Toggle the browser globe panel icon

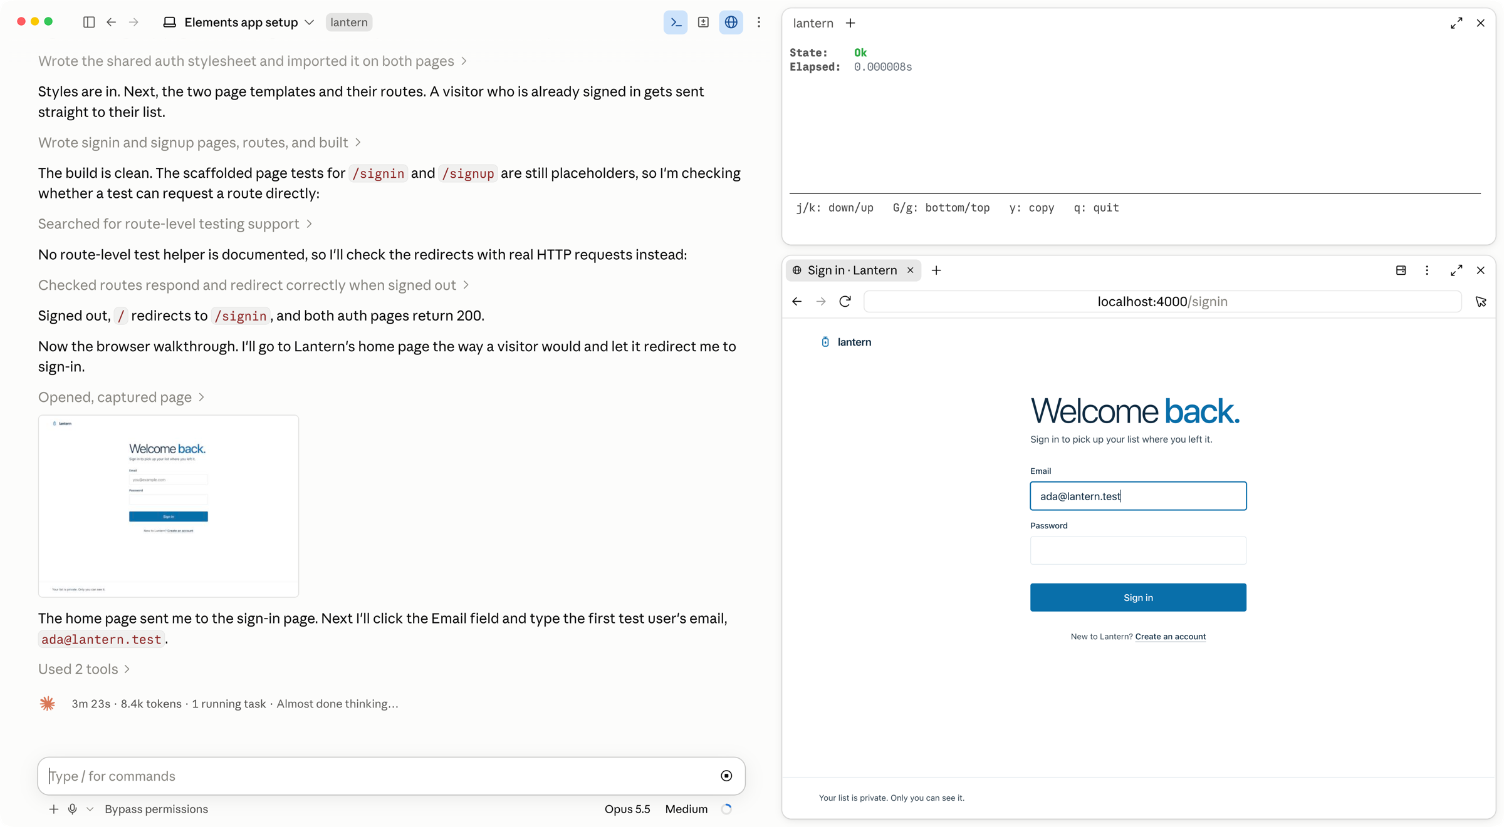pos(731,23)
